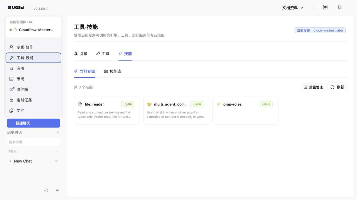
Task: Switch to the 工具 tab
Action: tap(103, 54)
